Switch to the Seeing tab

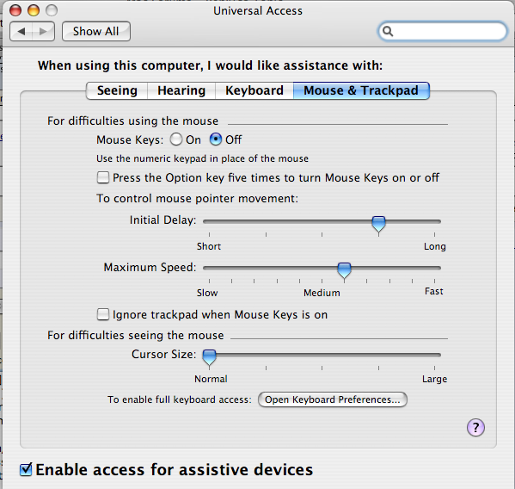[117, 90]
